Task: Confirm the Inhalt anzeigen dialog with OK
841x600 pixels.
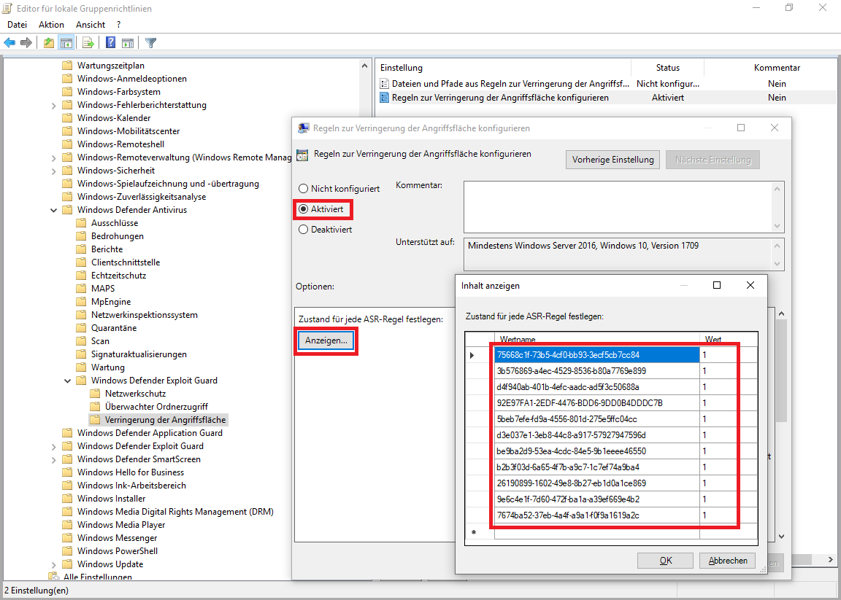Action: click(666, 561)
